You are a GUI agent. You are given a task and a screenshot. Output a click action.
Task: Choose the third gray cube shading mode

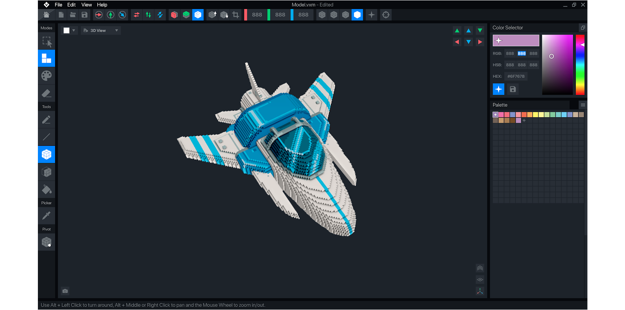[x=345, y=15]
